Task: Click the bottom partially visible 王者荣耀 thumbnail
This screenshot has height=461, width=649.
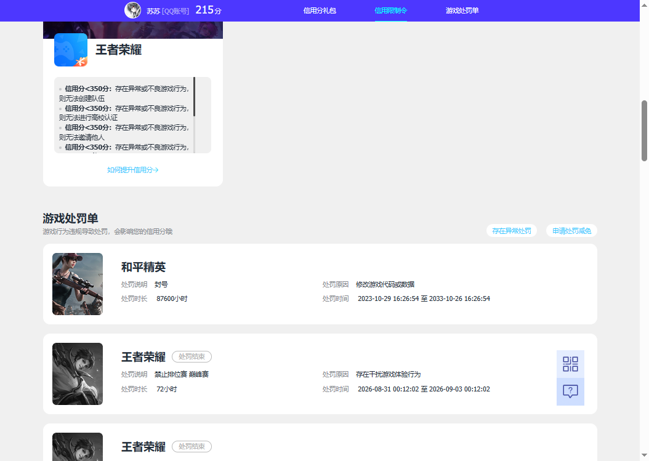Action: coord(78,447)
